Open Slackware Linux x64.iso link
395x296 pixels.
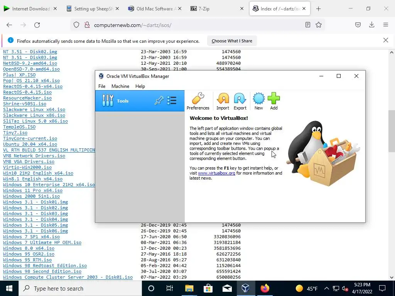point(34,109)
